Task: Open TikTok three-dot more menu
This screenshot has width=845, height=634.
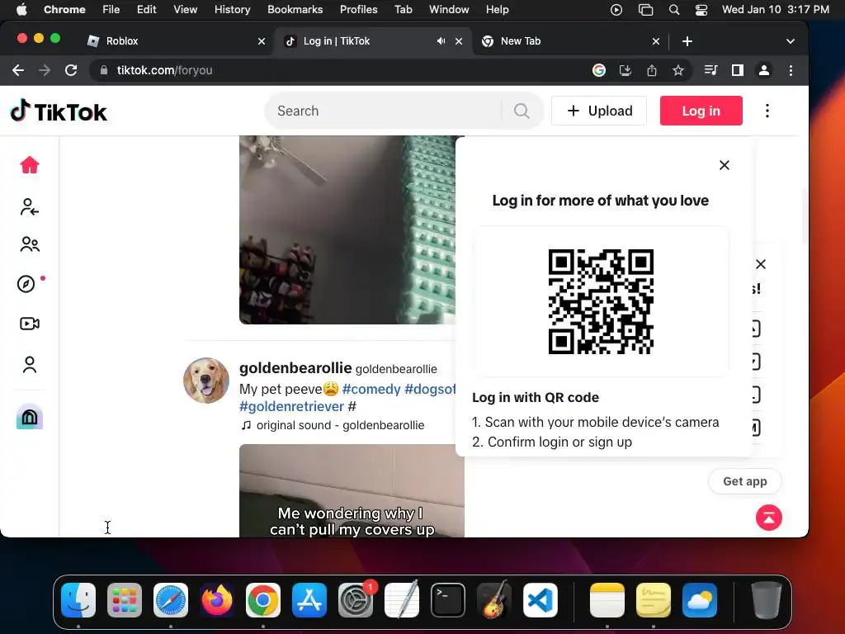Action: click(767, 111)
